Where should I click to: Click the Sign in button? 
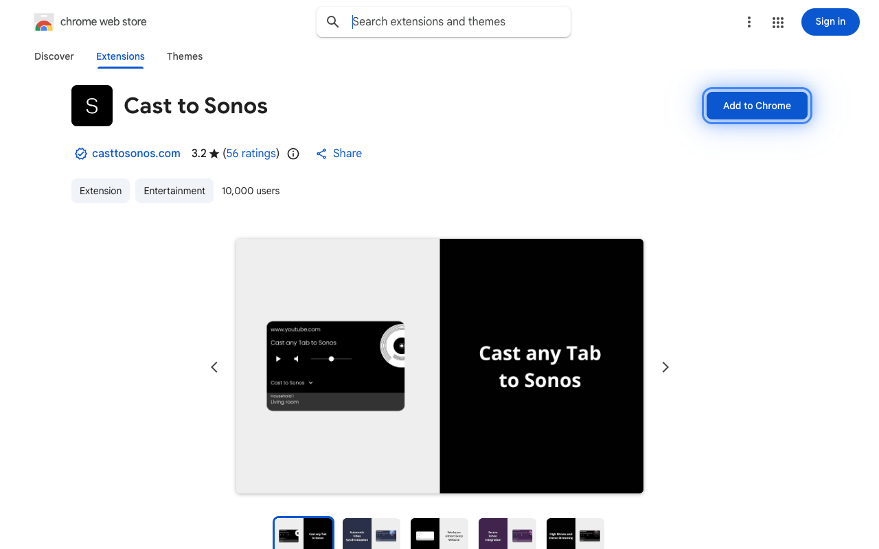coord(830,22)
